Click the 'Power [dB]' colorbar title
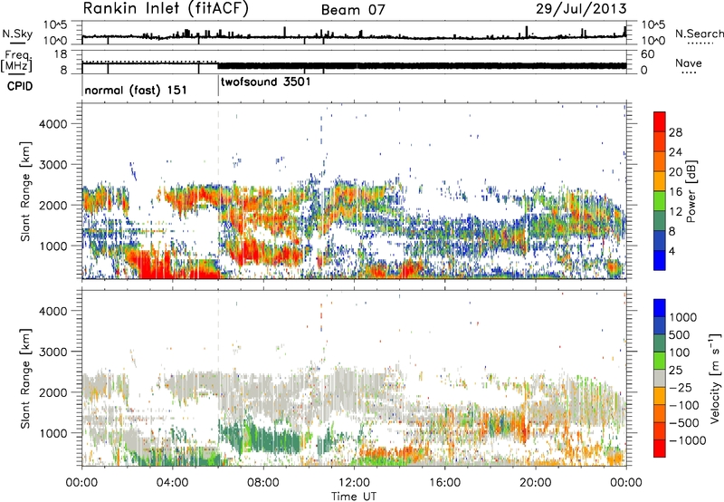Image resolution: width=724 pixels, height=502 pixels. pos(691,191)
